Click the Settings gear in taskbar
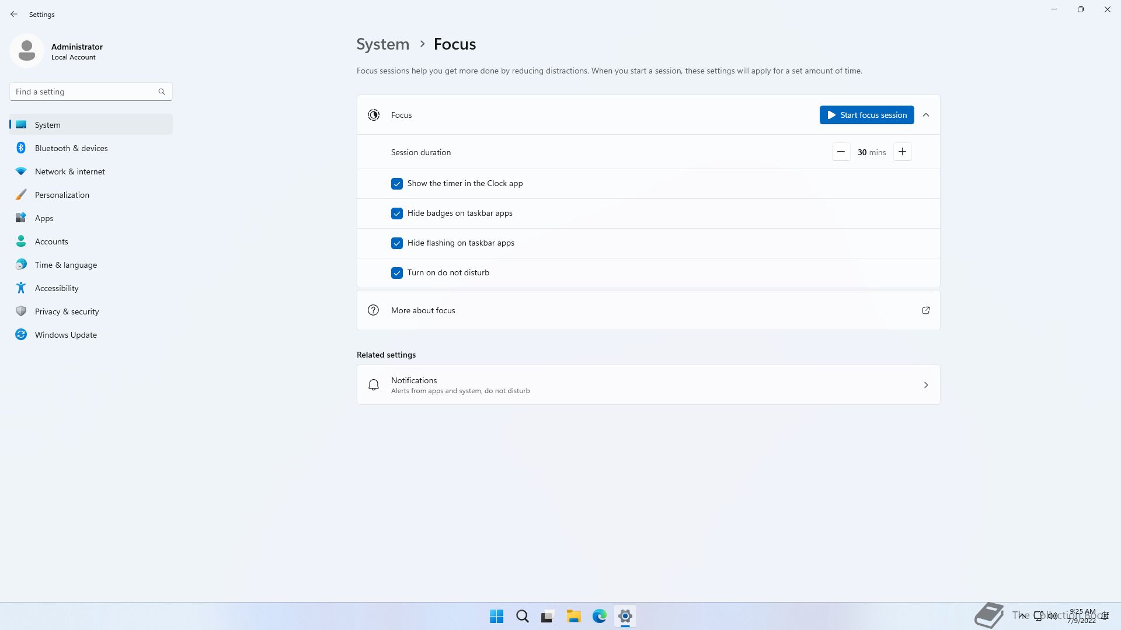1121x630 pixels. point(625,617)
